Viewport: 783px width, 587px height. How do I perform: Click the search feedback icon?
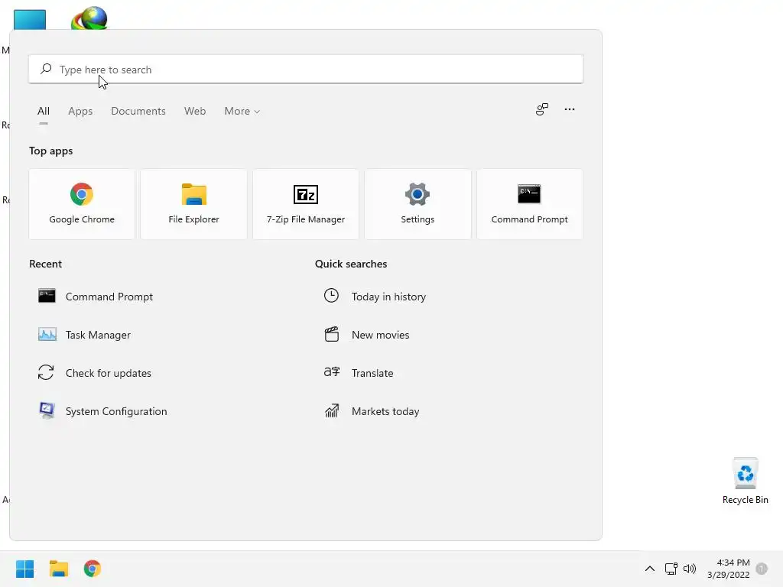(542, 109)
